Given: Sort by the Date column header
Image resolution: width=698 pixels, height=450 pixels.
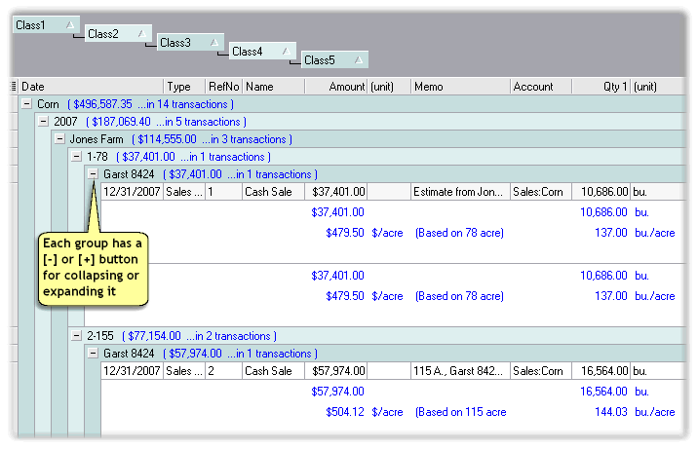Looking at the screenshot, I should (x=91, y=87).
